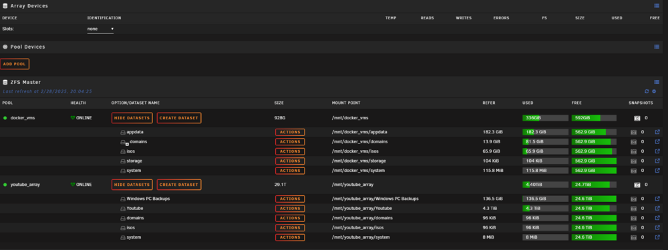
Task: Click snapshot icon for youtube_array/Youtube dataset
Action: coord(633,209)
